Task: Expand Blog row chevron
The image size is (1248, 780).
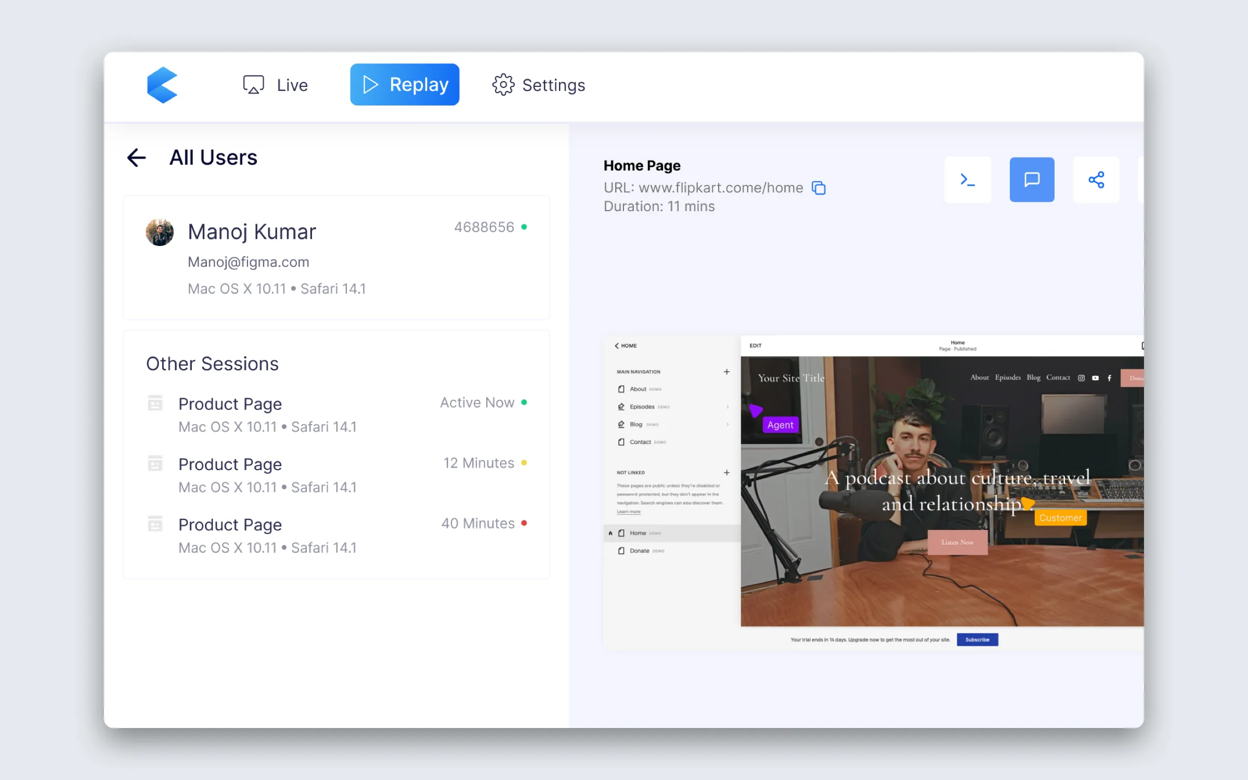Action: click(727, 424)
